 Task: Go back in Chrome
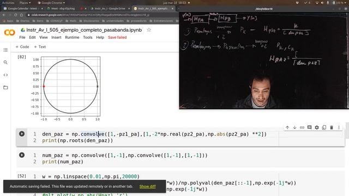(4, 15)
